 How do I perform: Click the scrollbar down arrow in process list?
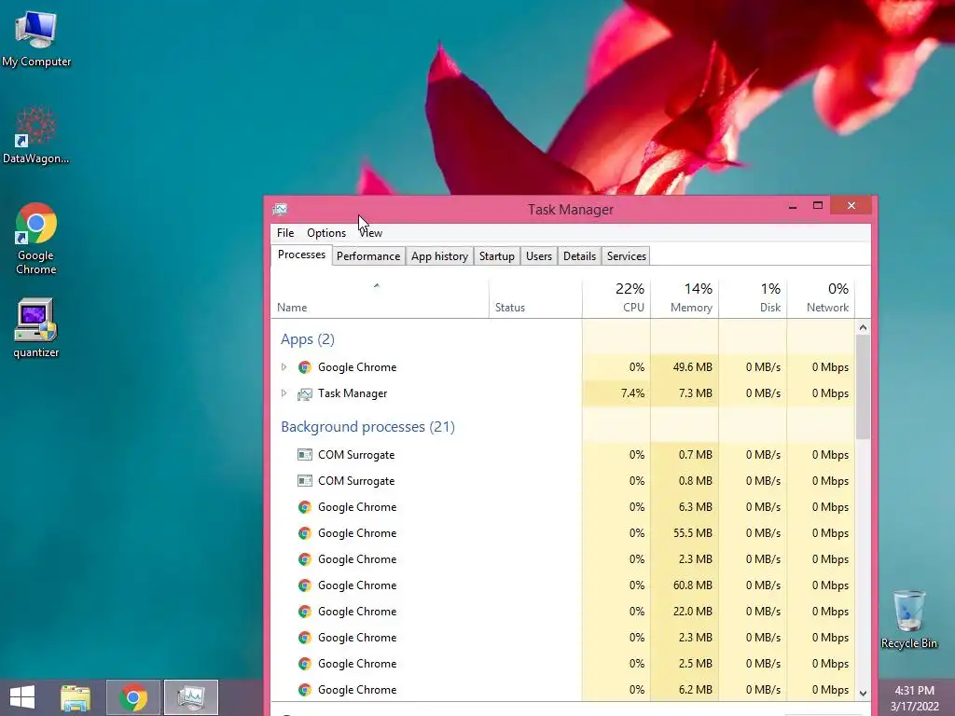(863, 693)
